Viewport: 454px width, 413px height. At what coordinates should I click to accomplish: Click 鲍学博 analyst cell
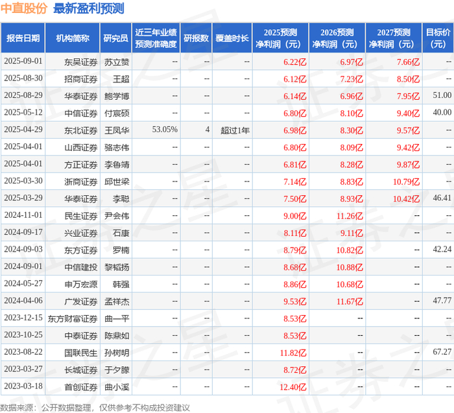(x=117, y=96)
